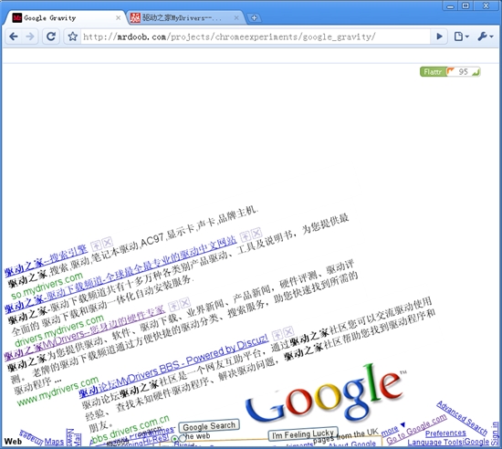Open a new tab with the plus button

[x=254, y=18]
